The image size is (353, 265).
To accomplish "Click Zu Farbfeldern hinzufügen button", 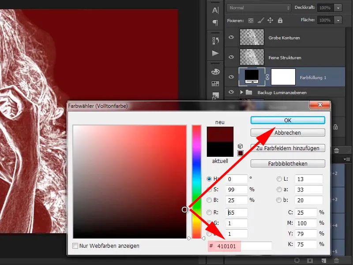I will (x=288, y=148).
